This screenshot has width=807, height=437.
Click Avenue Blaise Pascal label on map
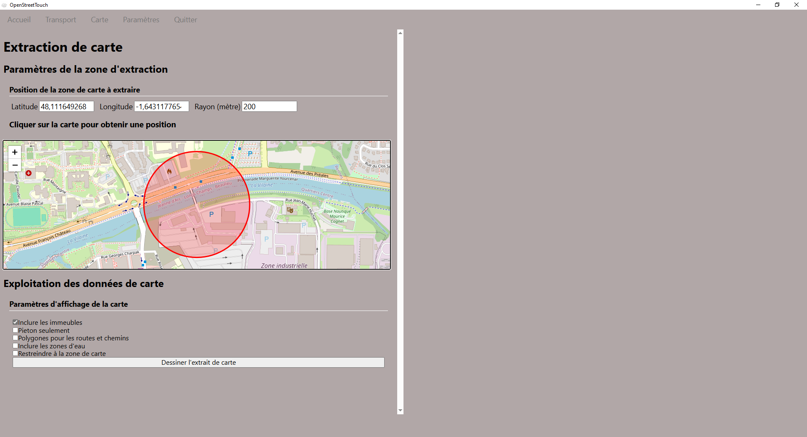24,204
